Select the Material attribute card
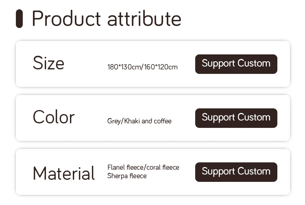This screenshot has height=205, width=305. (153, 172)
